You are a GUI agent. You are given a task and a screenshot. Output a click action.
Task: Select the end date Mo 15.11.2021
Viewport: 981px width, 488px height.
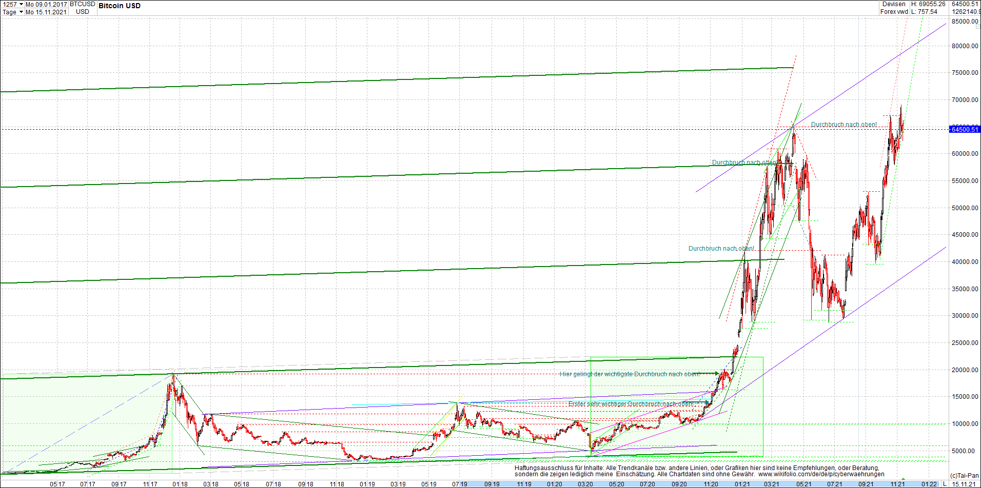point(46,12)
